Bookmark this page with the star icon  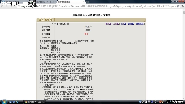point(178,6)
